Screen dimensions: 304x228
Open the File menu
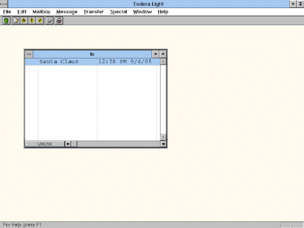pos(7,12)
